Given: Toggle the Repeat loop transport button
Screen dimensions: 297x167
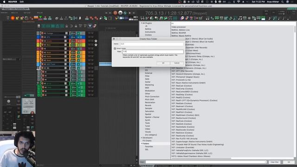Looking at the screenshot, I should coord(125,13).
